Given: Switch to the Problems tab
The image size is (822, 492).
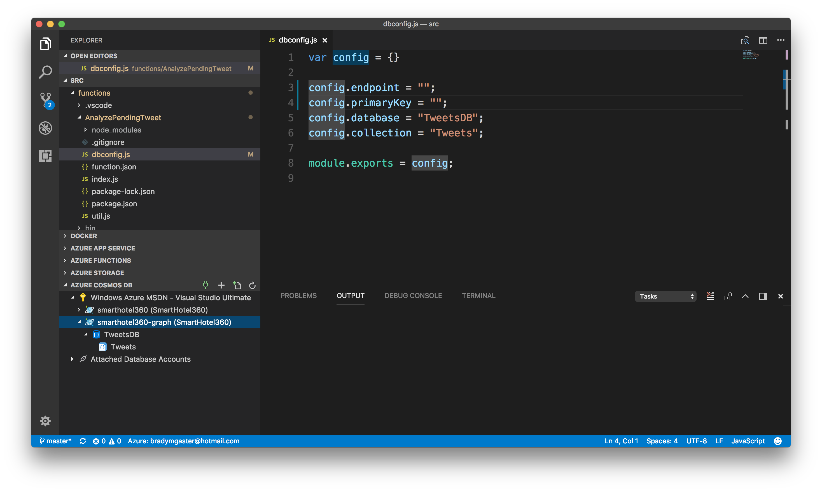Looking at the screenshot, I should (298, 296).
